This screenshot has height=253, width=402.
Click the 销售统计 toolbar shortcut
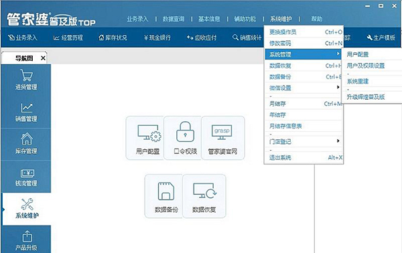[247, 37]
